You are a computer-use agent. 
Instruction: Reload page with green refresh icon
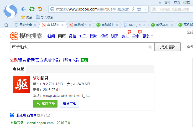tap(32, 9)
